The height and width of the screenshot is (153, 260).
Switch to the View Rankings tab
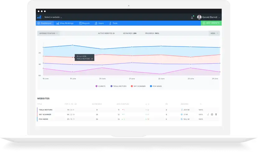point(65,23)
